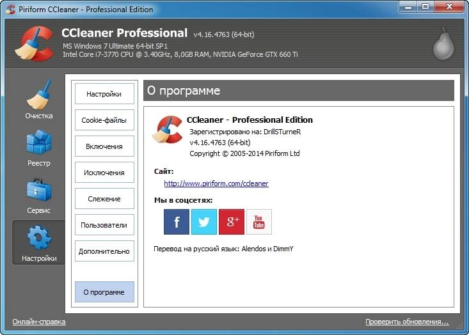Screen dimensions: 469x335
Task: Click translation credit Alendos и DimmY text
Action: pos(223,249)
